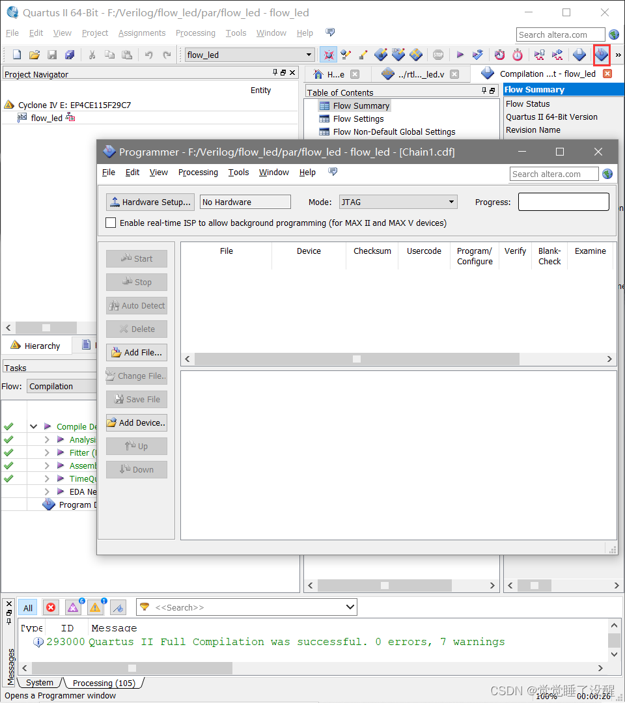Toggle the All messages filter
The height and width of the screenshot is (703, 625).
click(28, 607)
